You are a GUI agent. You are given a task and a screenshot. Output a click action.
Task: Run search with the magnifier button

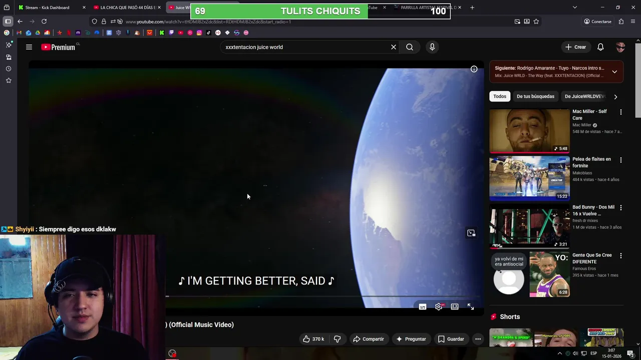[410, 47]
